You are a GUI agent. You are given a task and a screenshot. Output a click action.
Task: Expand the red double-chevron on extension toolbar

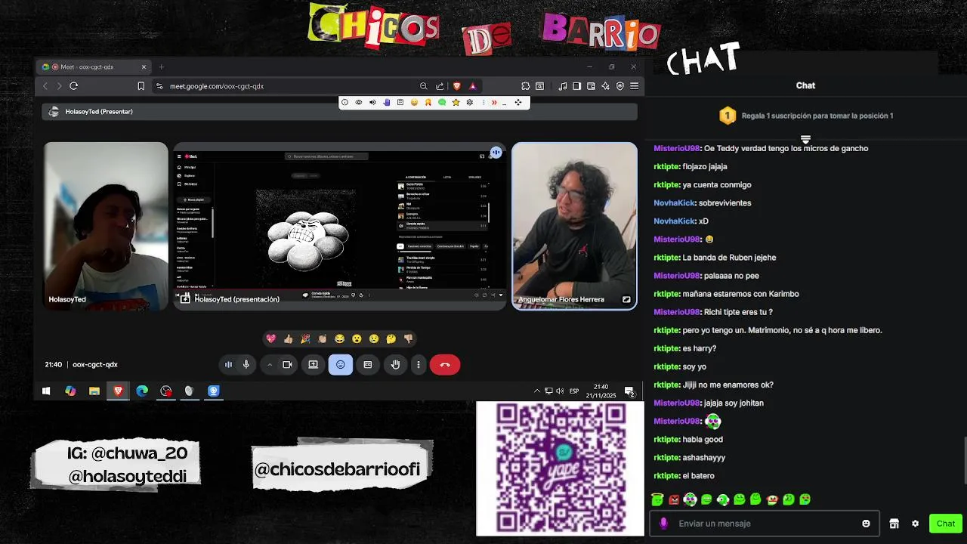(494, 102)
